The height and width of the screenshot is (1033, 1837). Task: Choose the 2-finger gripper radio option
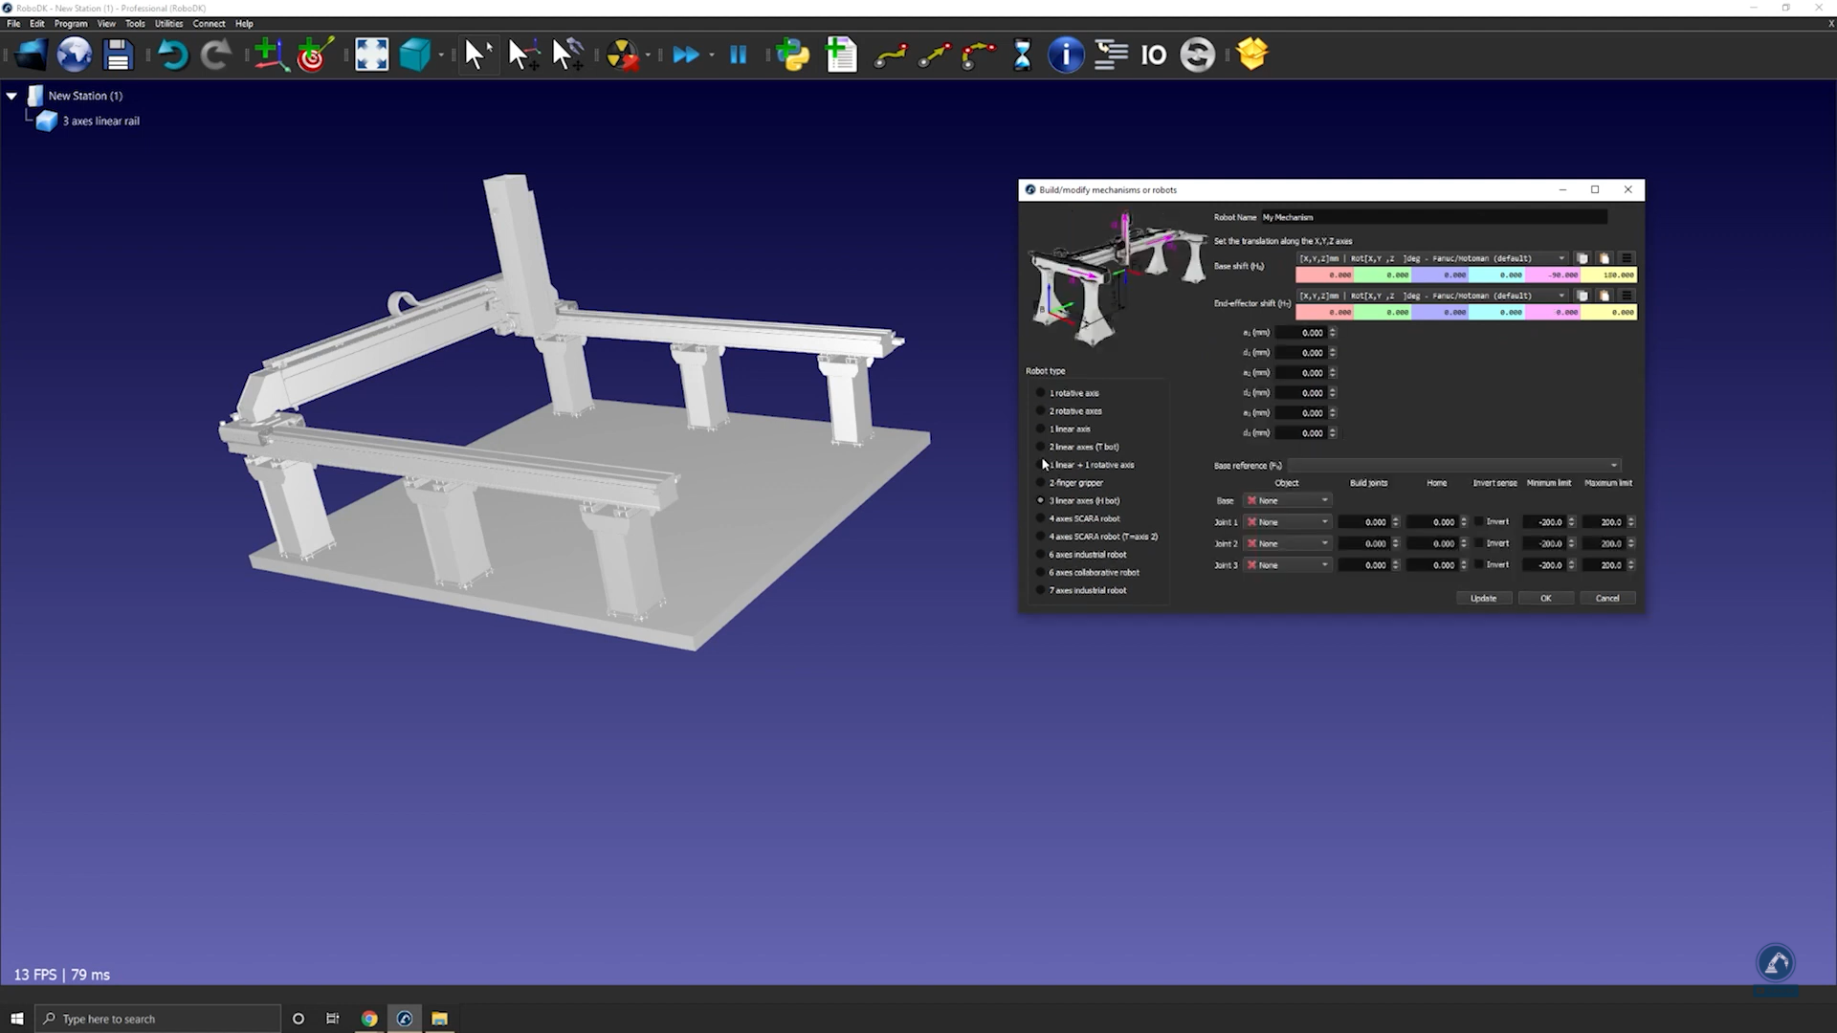(x=1041, y=483)
